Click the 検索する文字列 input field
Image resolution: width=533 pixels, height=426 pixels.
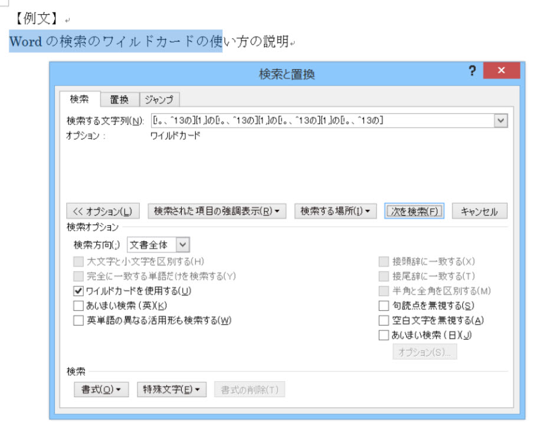(322, 121)
